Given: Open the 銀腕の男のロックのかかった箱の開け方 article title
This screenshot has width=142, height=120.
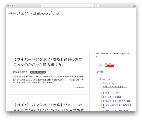Looking at the screenshot, I should click(x=48, y=62).
